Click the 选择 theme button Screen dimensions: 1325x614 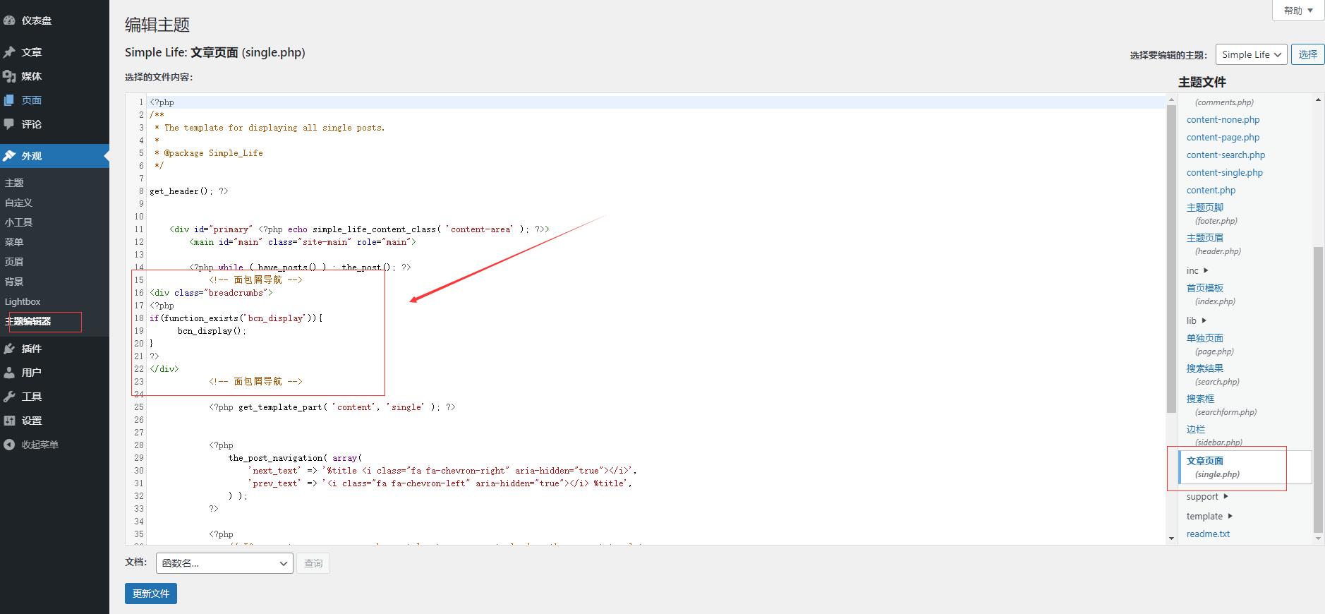click(1307, 54)
